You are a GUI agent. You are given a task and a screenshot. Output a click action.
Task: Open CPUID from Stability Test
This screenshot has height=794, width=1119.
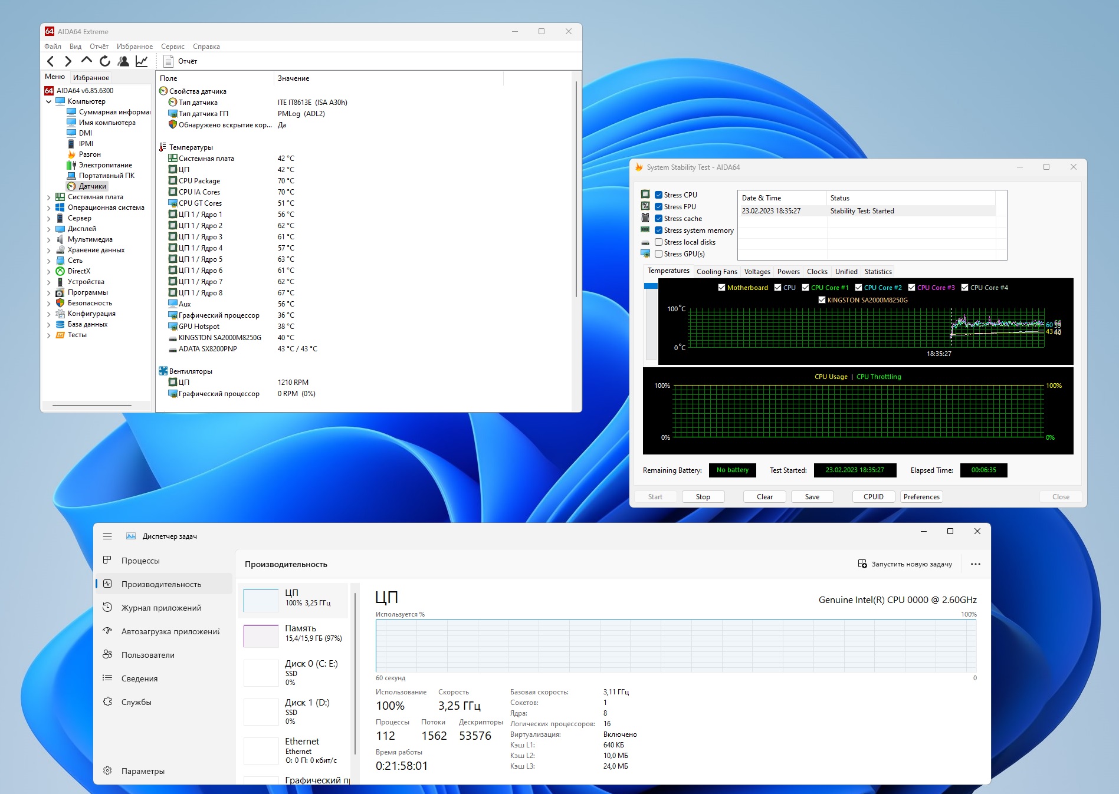[874, 497]
